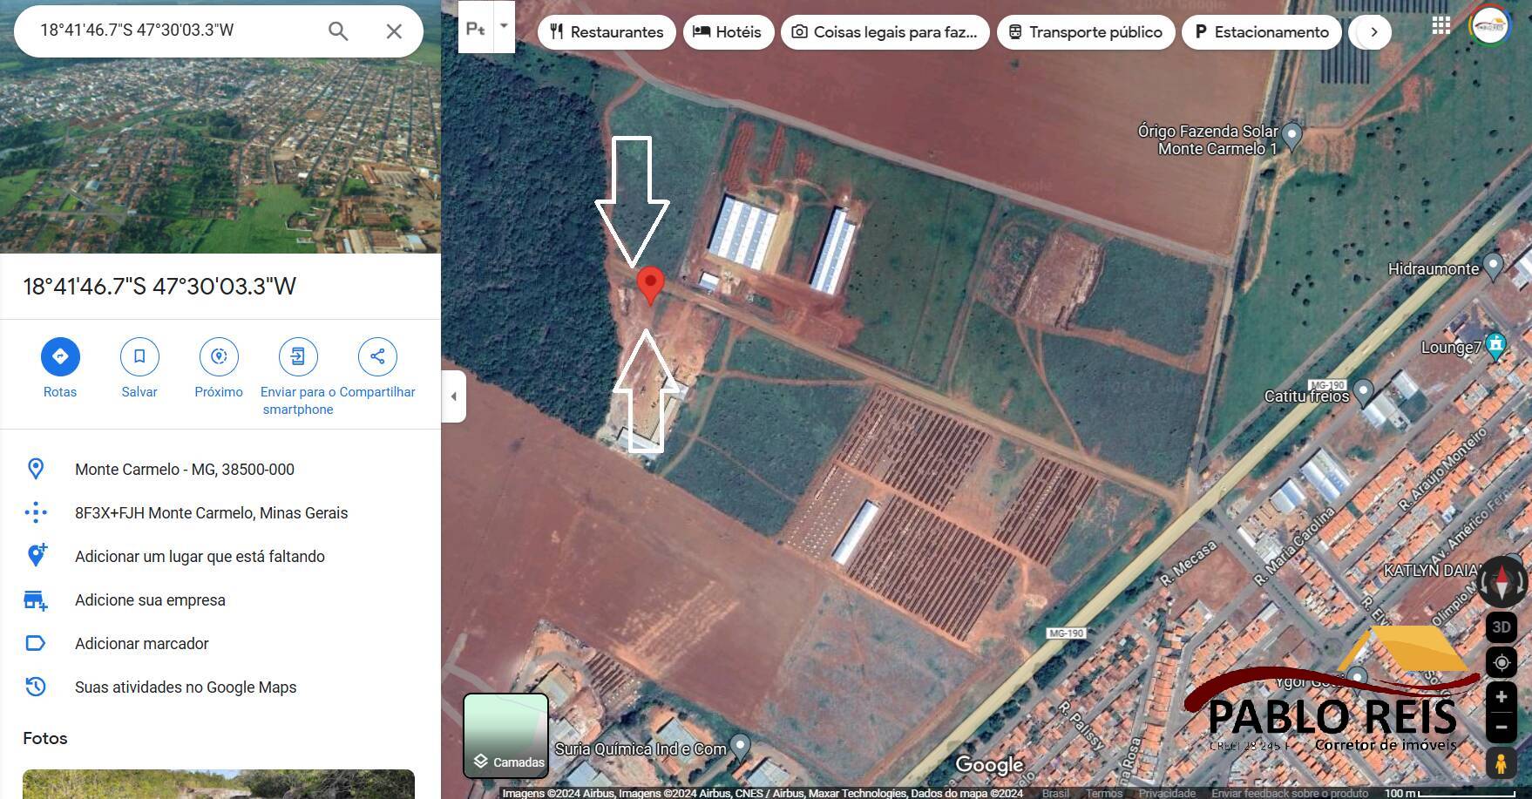Expand language input dropdown arrow

[x=504, y=26]
